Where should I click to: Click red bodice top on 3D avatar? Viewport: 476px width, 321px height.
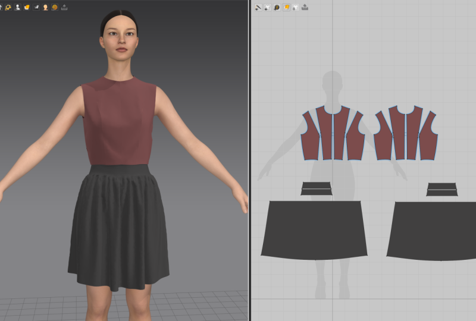click(119, 121)
